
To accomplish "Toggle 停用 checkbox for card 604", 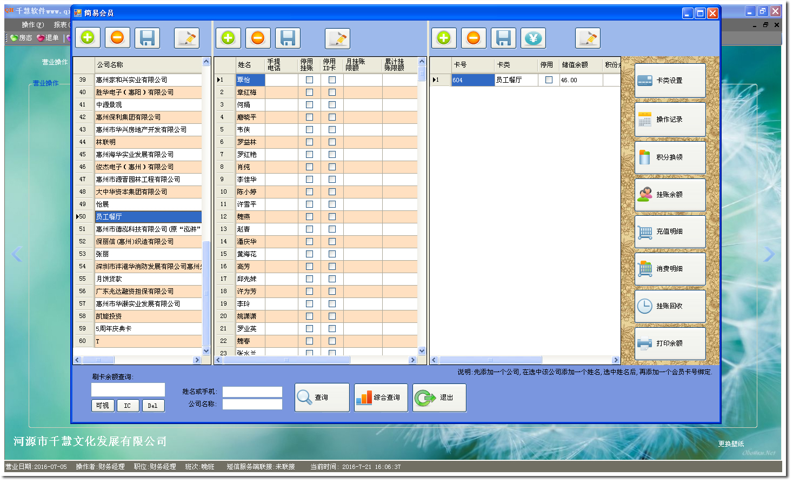I will point(549,80).
